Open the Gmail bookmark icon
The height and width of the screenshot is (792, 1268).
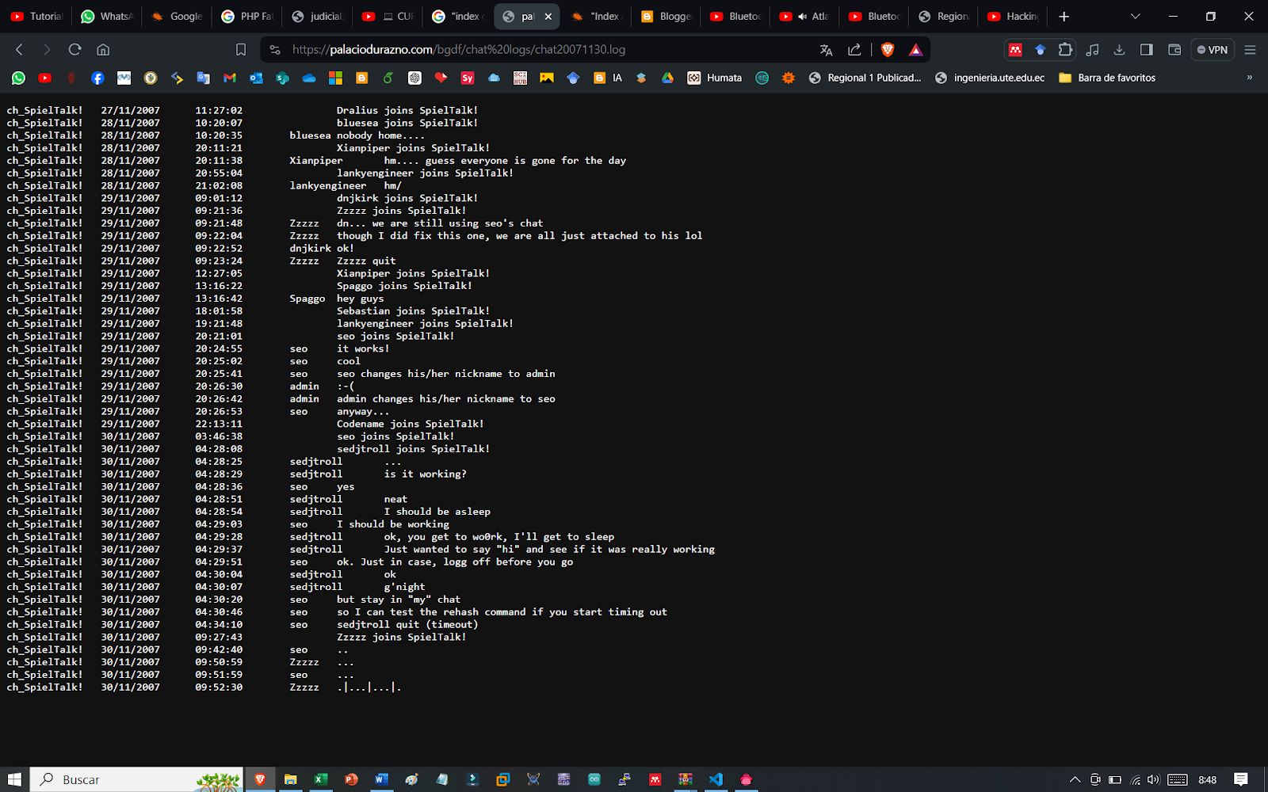230,78
